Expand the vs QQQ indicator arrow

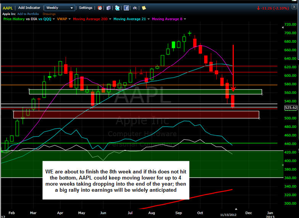53,19
